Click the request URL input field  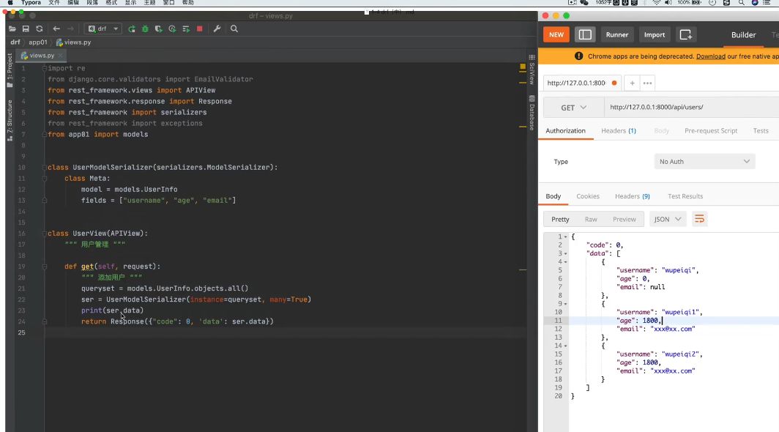coord(691,108)
